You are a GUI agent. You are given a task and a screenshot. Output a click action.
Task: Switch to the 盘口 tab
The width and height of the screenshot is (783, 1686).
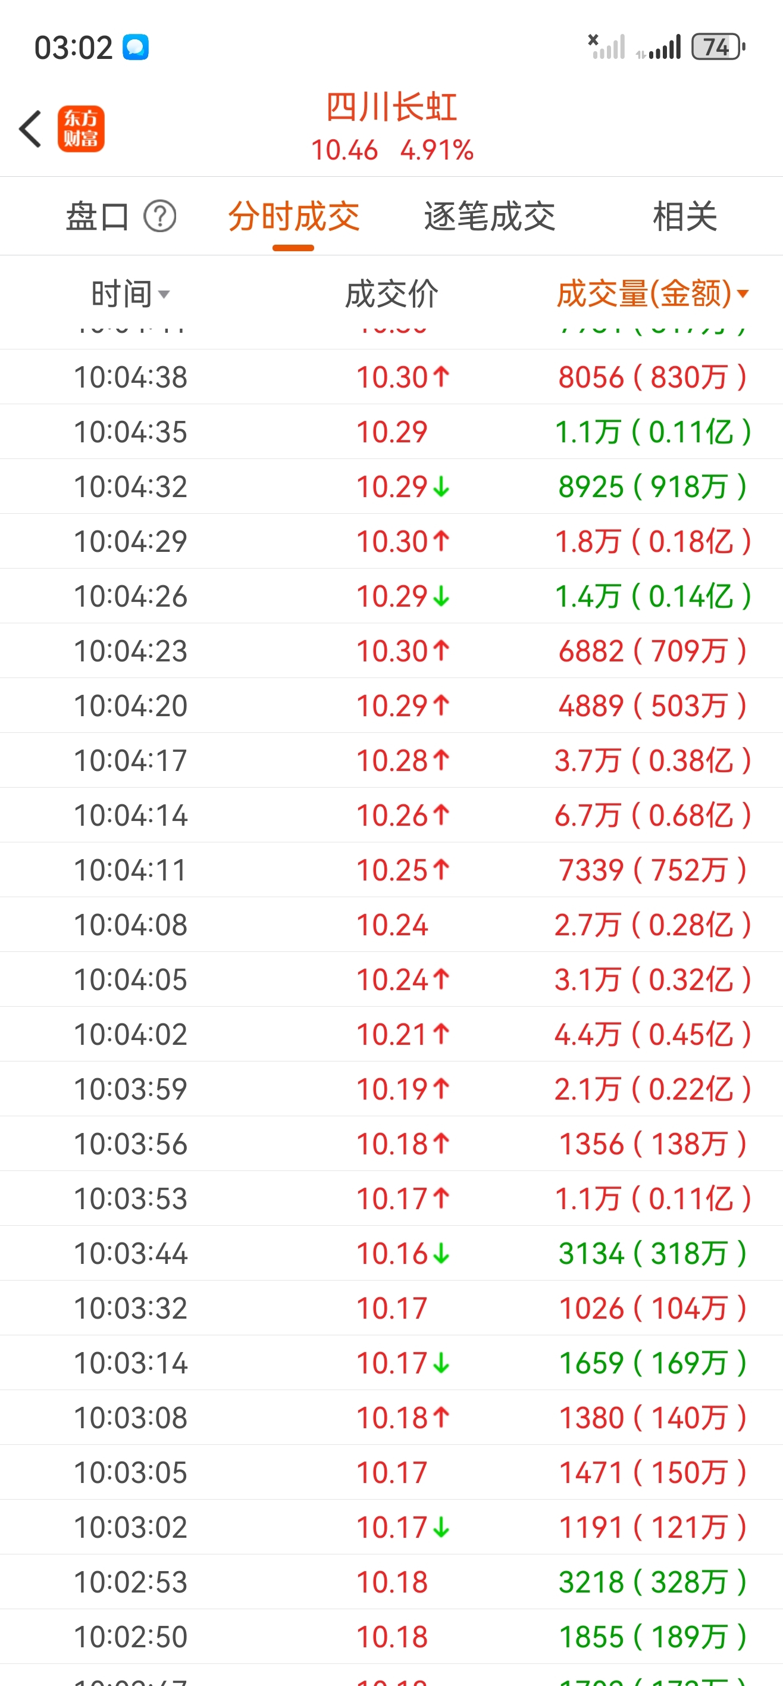97,217
